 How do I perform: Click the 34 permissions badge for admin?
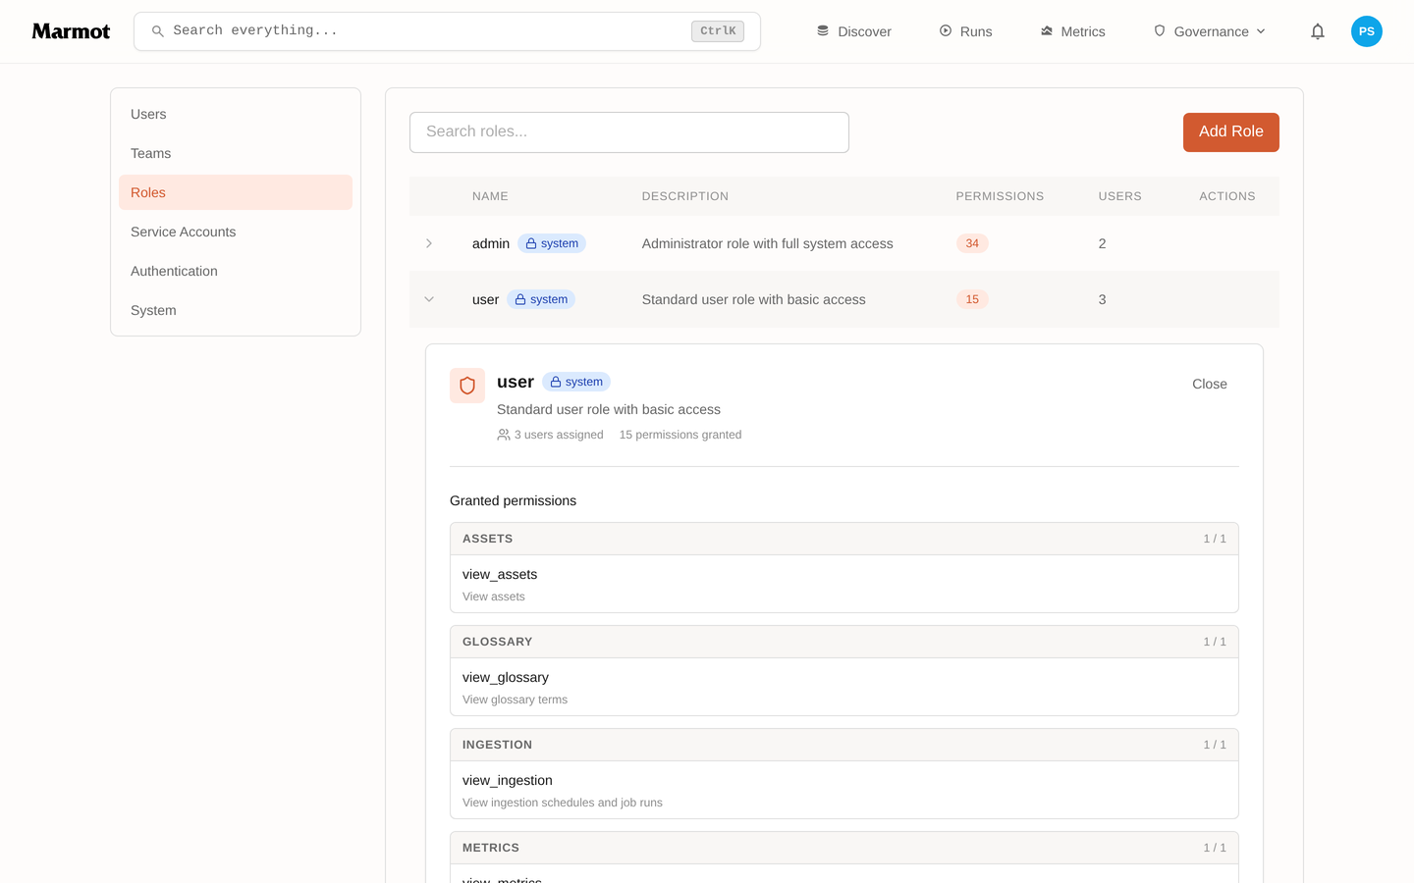tap(972, 243)
